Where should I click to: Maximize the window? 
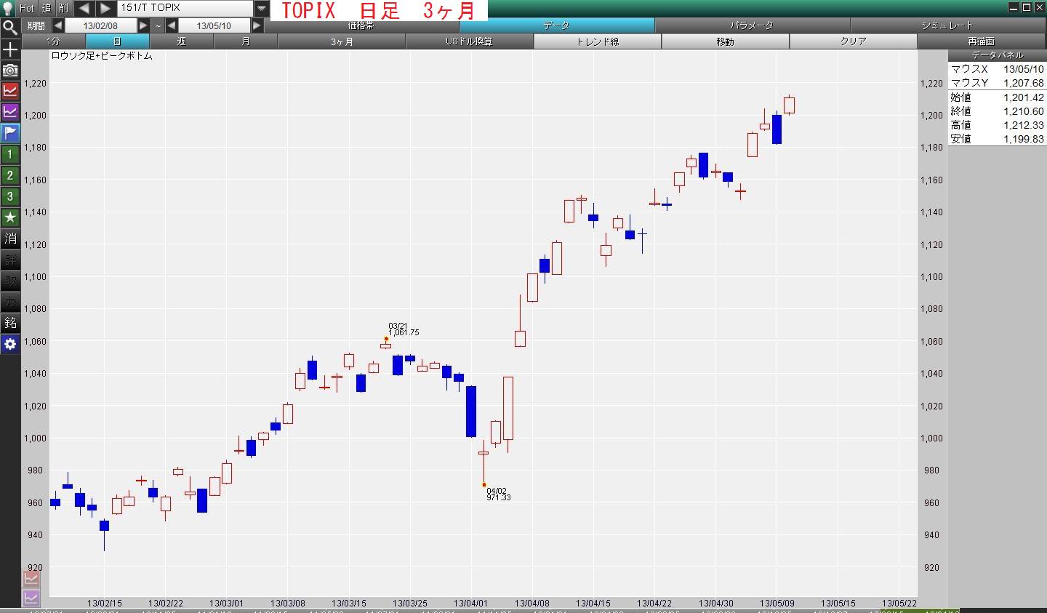pyautogui.click(x=1027, y=7)
